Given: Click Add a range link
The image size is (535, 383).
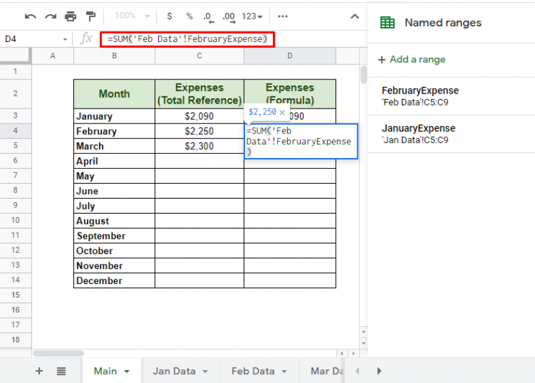Looking at the screenshot, I should (x=417, y=60).
